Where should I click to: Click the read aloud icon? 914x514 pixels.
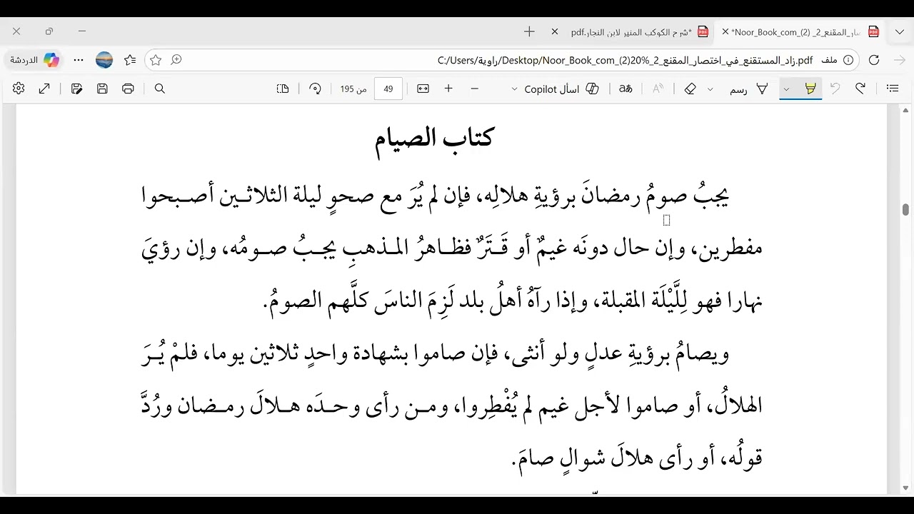[658, 89]
